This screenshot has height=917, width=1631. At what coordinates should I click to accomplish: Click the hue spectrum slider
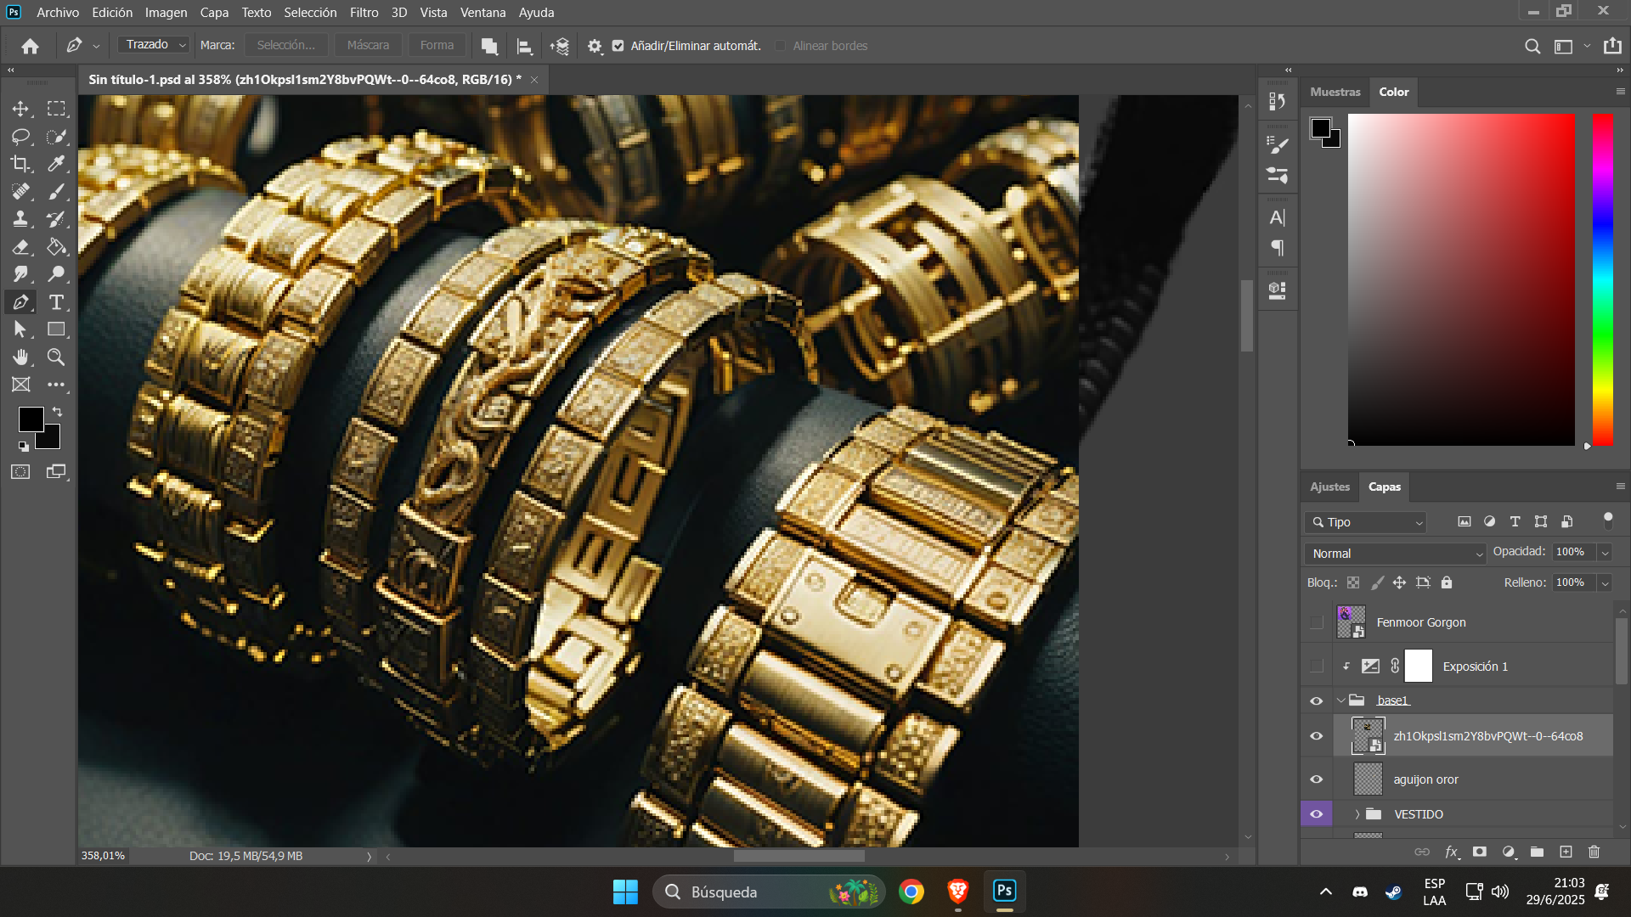(1602, 280)
